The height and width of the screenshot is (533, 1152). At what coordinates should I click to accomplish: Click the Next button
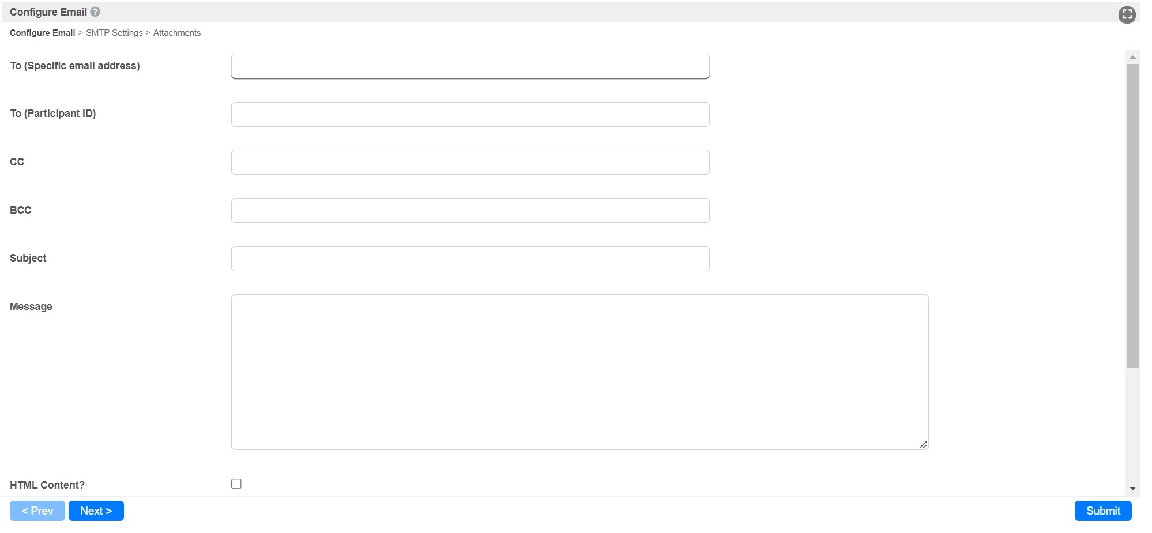96,511
